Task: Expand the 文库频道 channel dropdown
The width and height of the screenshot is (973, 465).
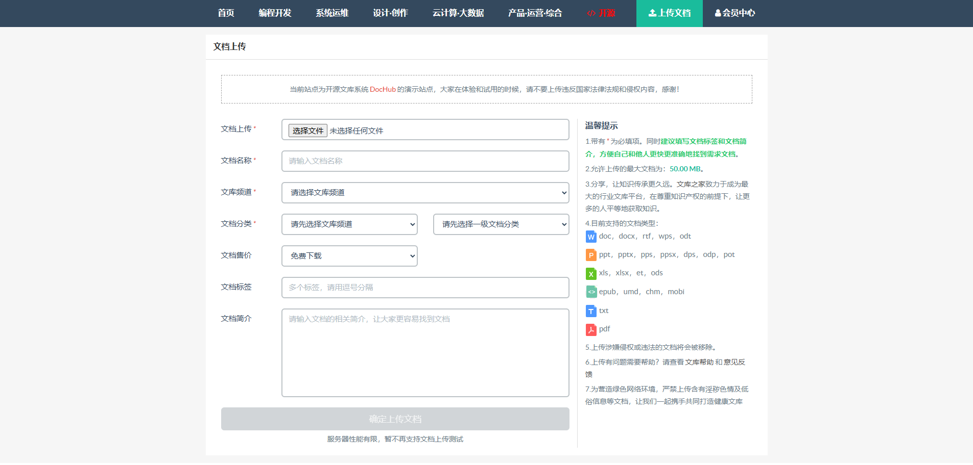Action: [x=425, y=193]
